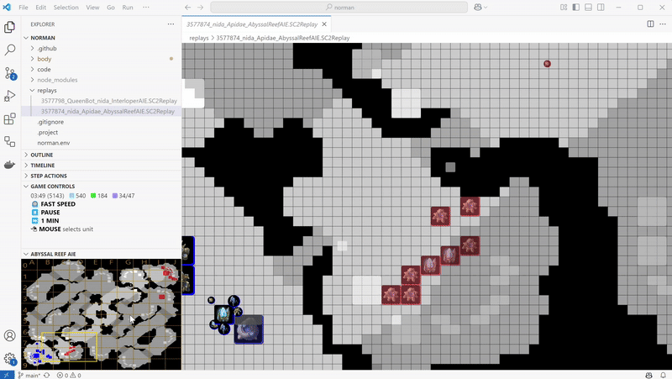Expand the TIMELINE section
This screenshot has width=672, height=379.
pos(102,165)
